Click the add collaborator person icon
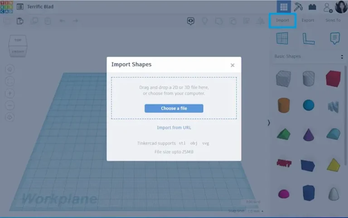The width and height of the screenshot is (348, 218). [x=328, y=8]
